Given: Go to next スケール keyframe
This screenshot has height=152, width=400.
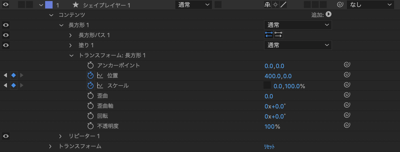Looking at the screenshot, I should (x=22, y=86).
